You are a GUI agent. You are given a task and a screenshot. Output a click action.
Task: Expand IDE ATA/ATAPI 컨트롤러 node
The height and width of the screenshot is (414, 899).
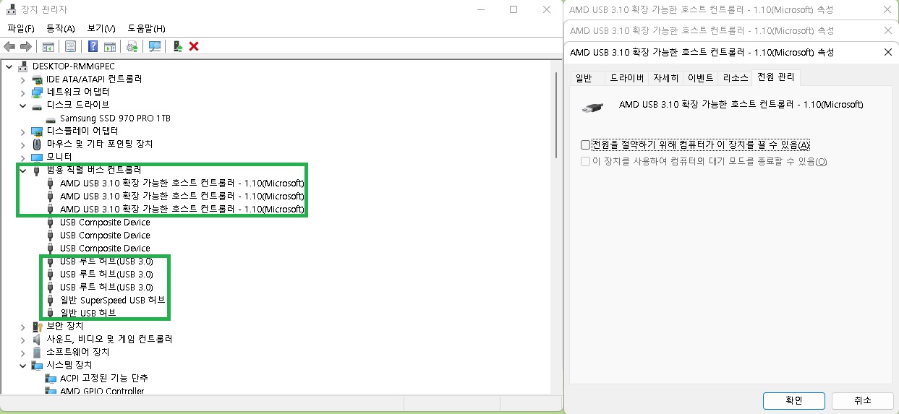click(22, 79)
